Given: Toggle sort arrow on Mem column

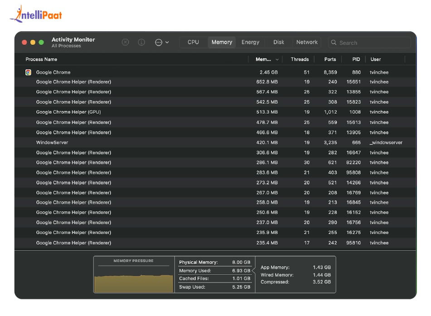Looking at the screenshot, I should point(277,60).
